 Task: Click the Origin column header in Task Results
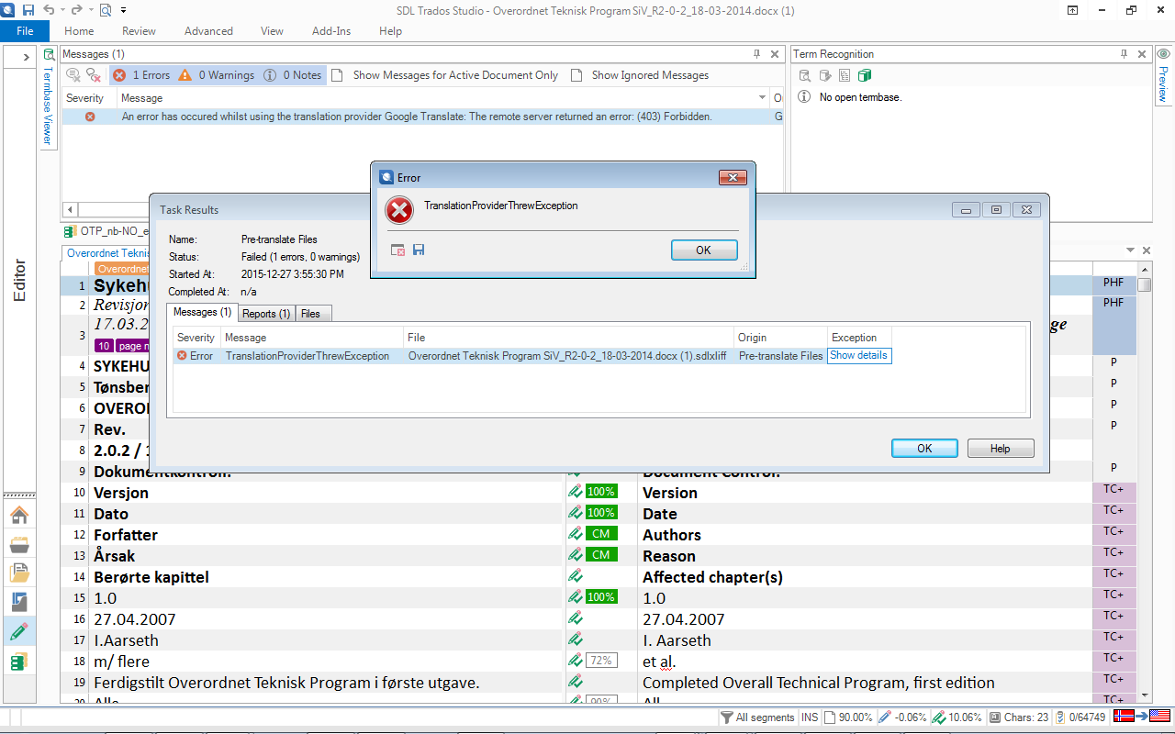(779, 338)
